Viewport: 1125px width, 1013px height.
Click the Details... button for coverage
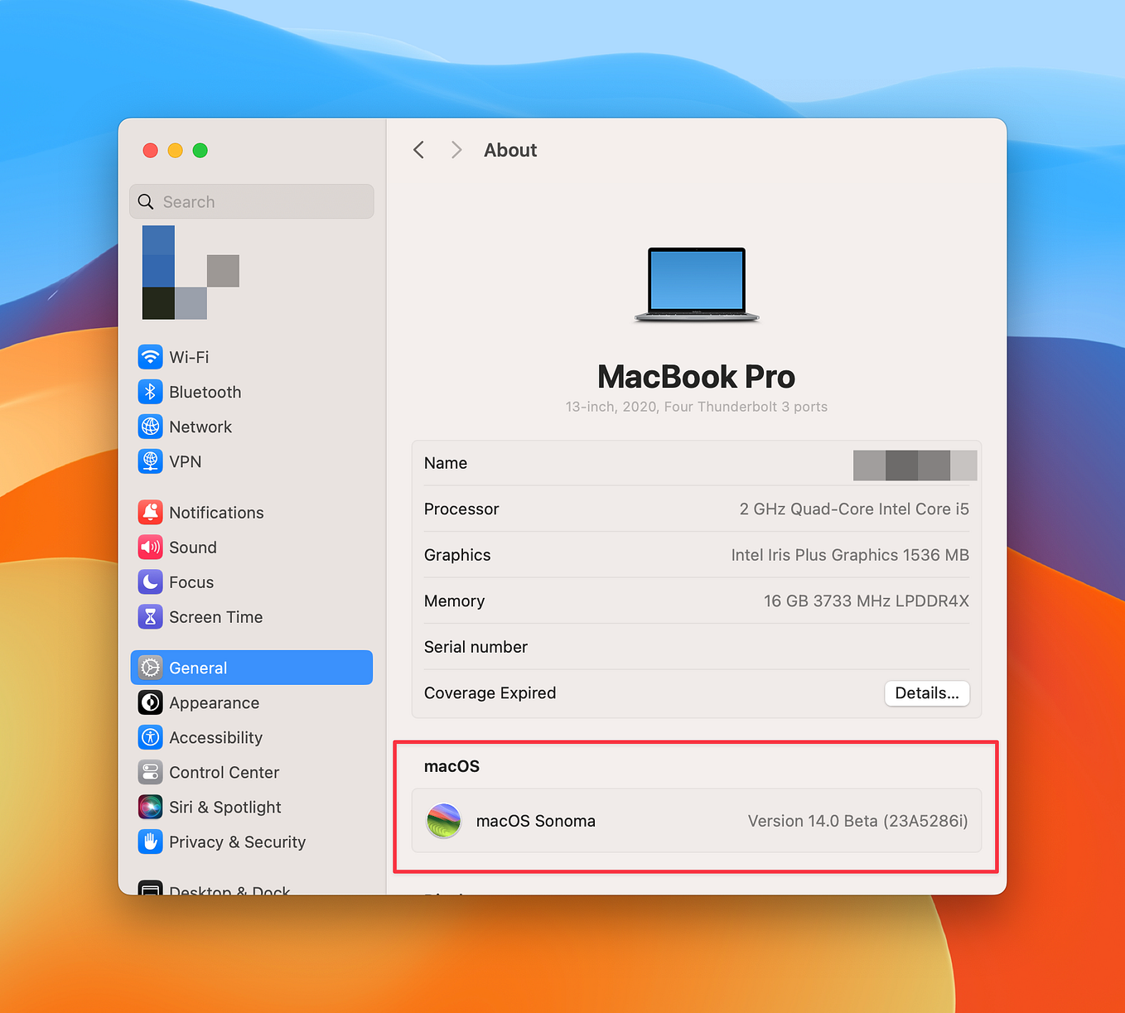(x=927, y=693)
